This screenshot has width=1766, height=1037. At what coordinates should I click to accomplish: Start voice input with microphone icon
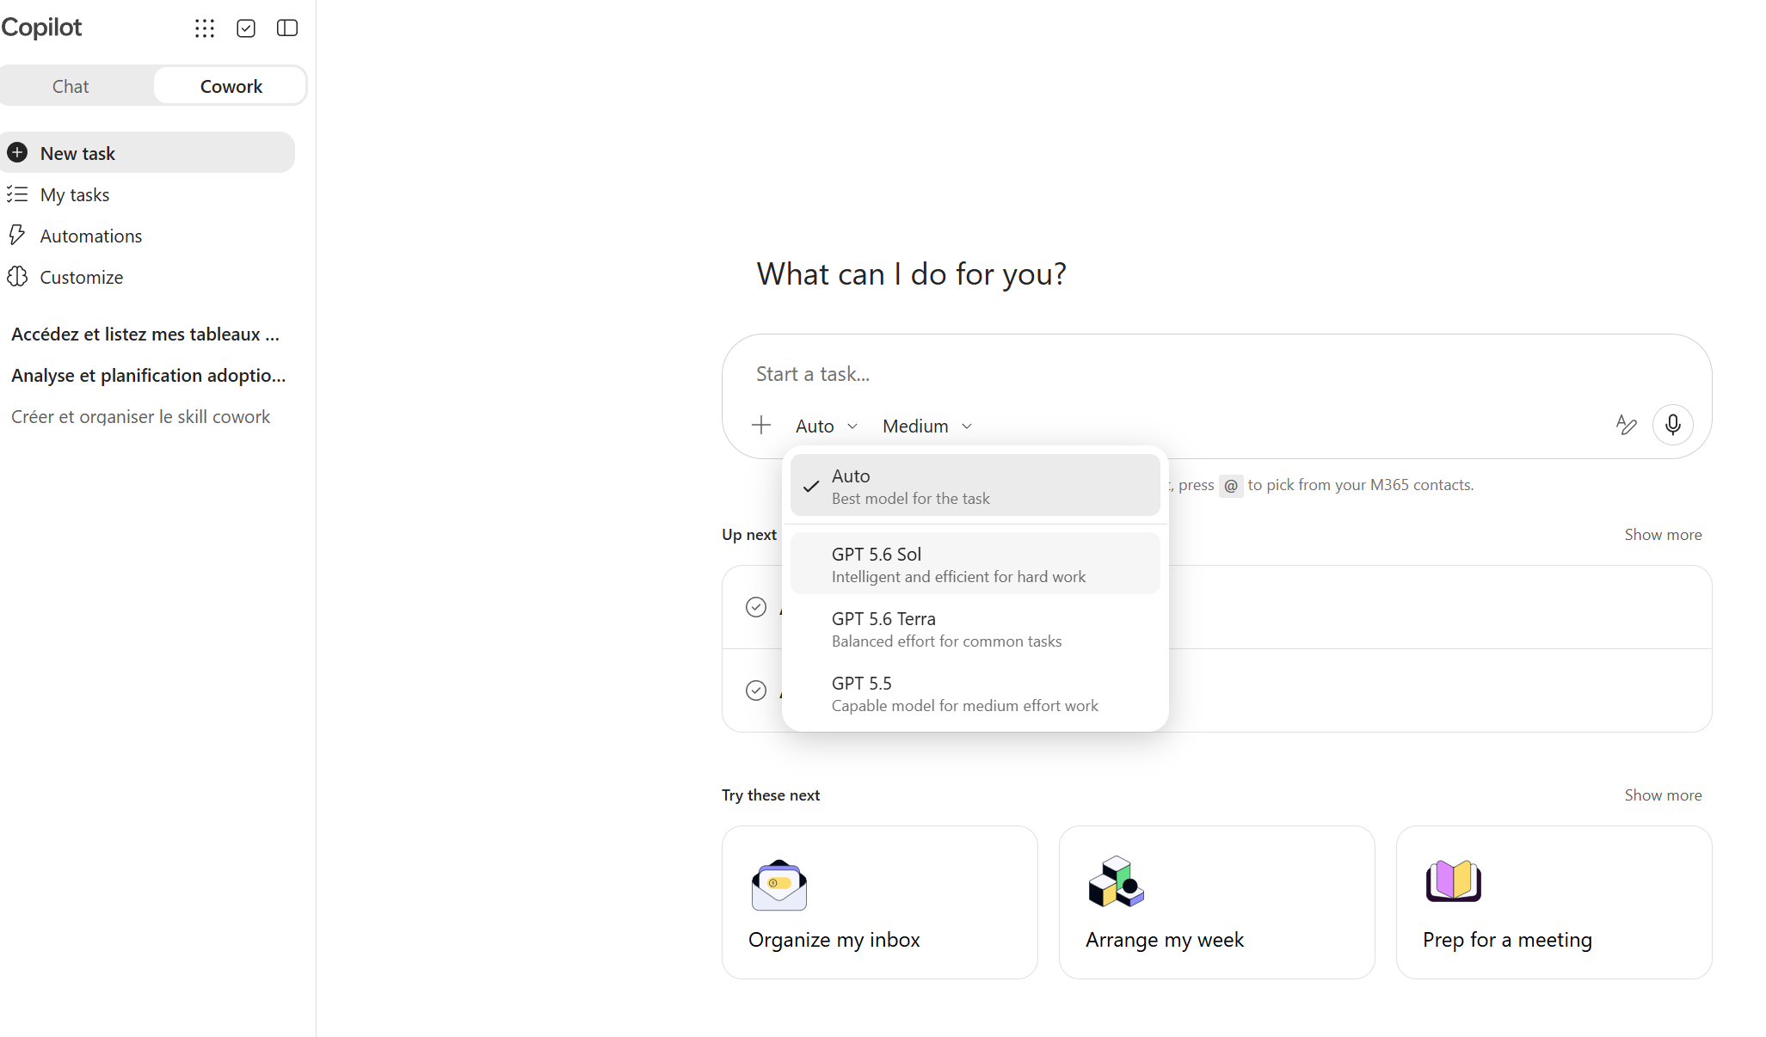coord(1673,425)
